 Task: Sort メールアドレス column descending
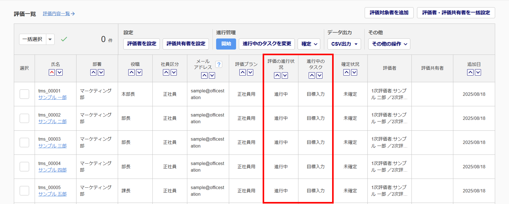click(212, 76)
